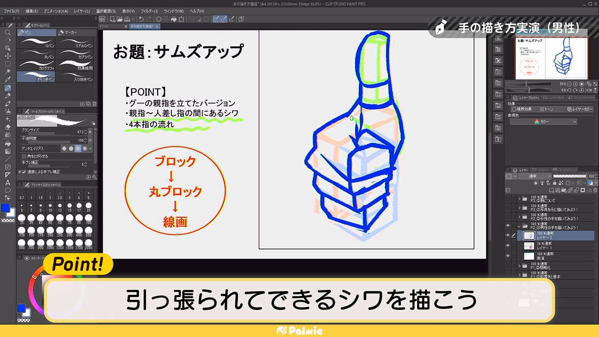
Task: Select カブラペン sub tool
Action: [75, 55]
